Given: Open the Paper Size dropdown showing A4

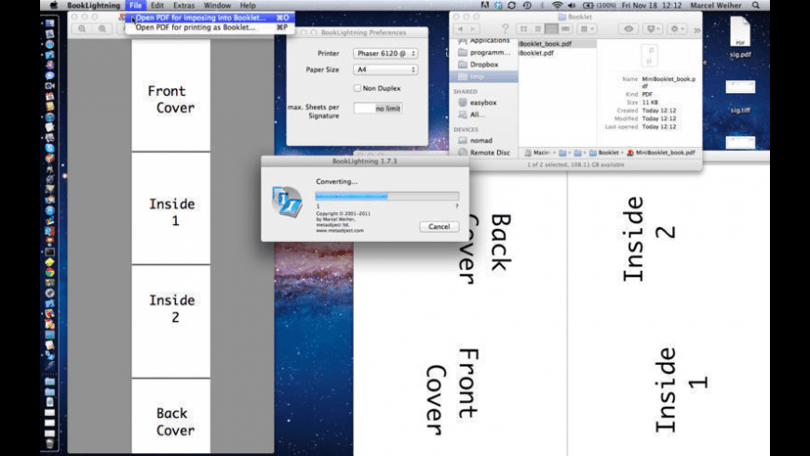Looking at the screenshot, I should coord(385,69).
